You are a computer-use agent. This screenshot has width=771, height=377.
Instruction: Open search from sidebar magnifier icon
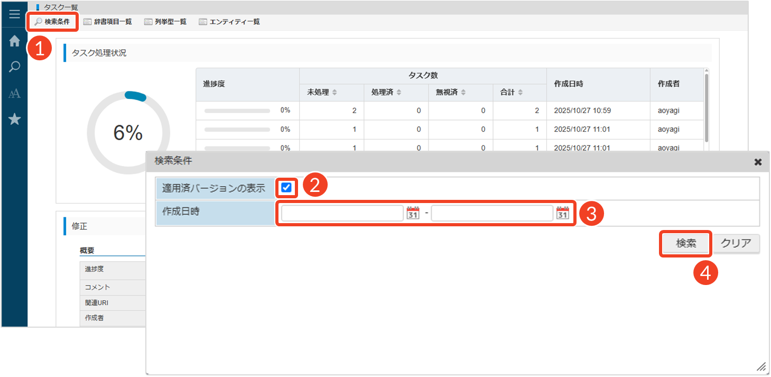(x=14, y=67)
